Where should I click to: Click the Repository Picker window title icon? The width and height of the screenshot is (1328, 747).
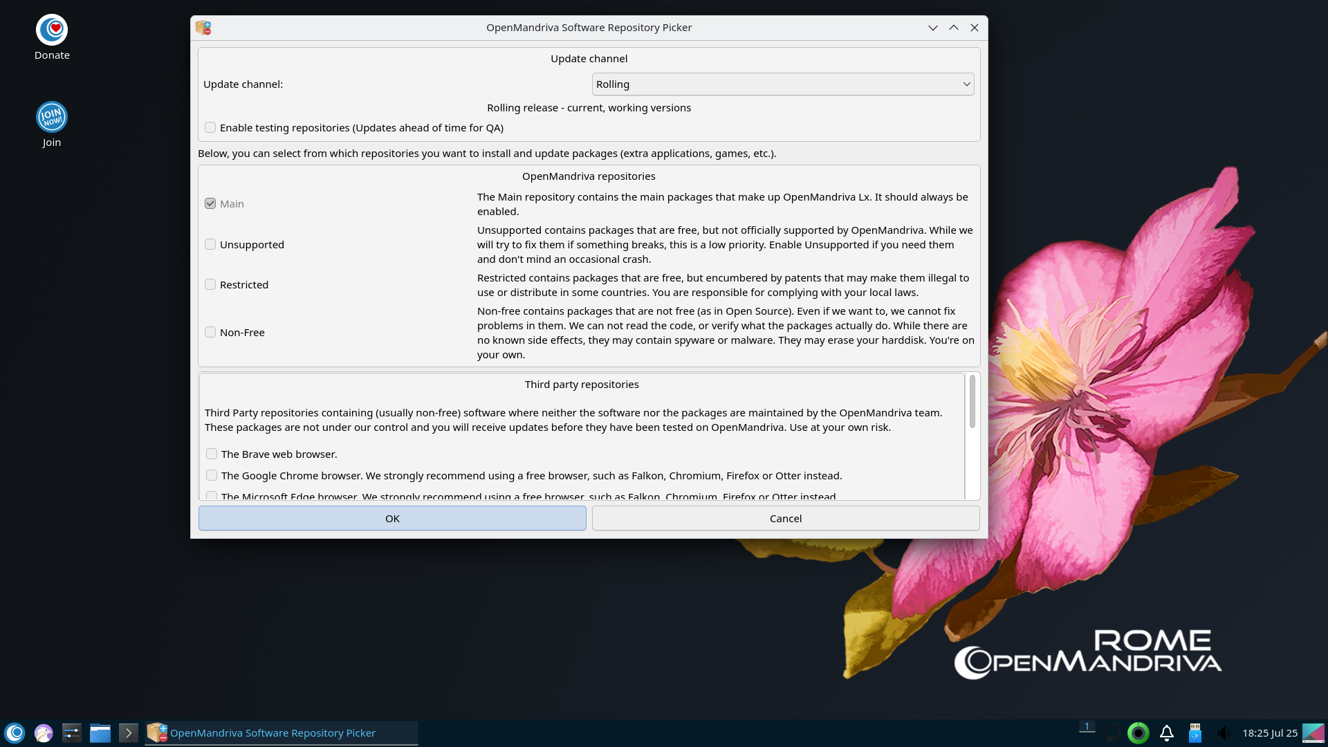click(x=203, y=28)
